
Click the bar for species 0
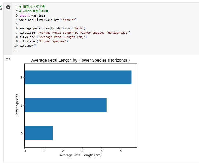pos(39,133)
